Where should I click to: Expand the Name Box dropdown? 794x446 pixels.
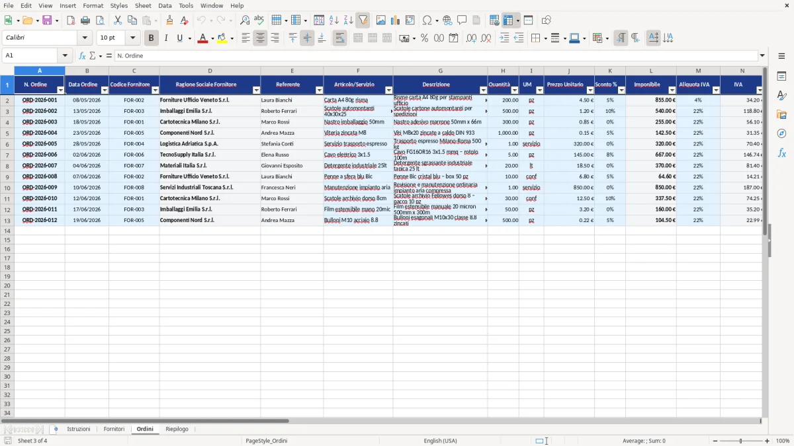65,56
